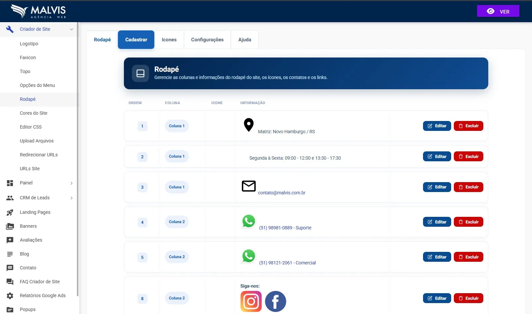
Task: Open the Cadastrar tab
Action: (x=136, y=40)
